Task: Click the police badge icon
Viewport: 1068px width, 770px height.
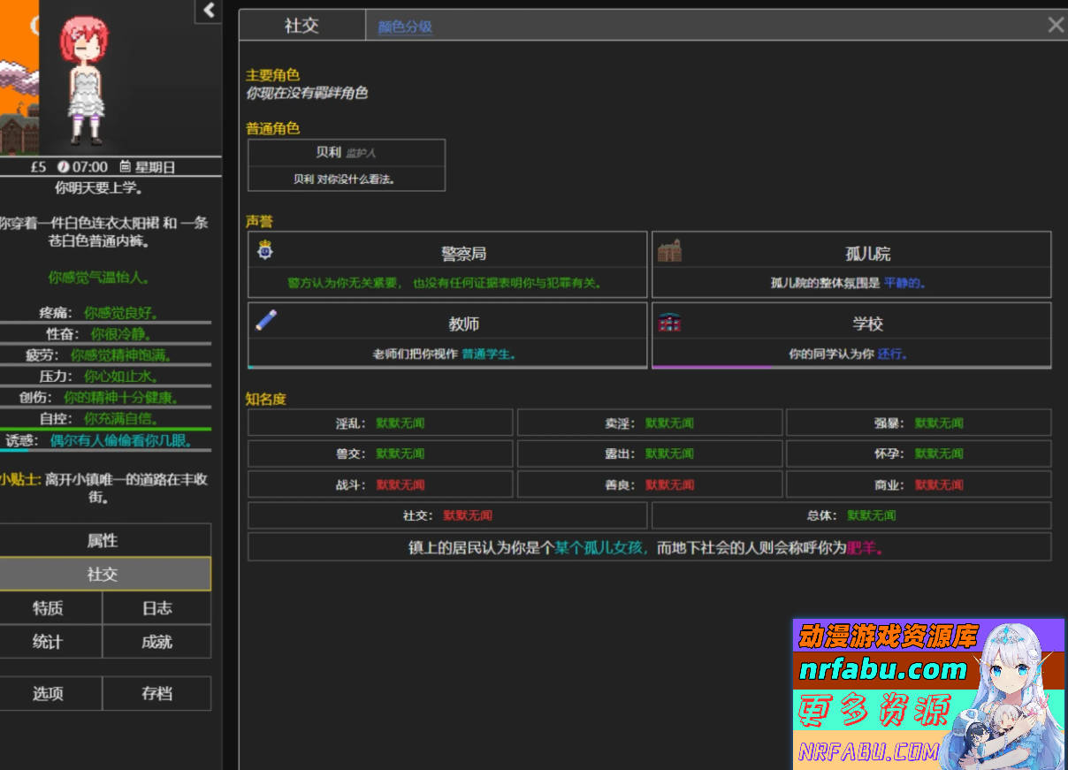Action: click(x=265, y=251)
